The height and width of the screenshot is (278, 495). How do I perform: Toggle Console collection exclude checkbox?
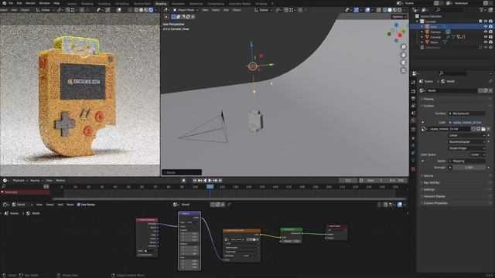coord(480,21)
